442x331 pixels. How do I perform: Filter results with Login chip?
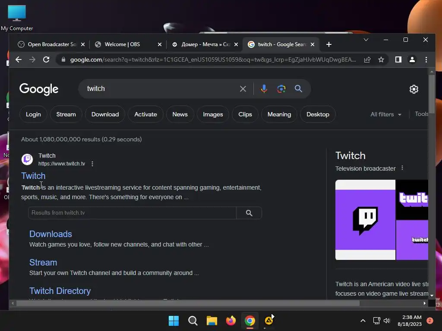point(33,114)
